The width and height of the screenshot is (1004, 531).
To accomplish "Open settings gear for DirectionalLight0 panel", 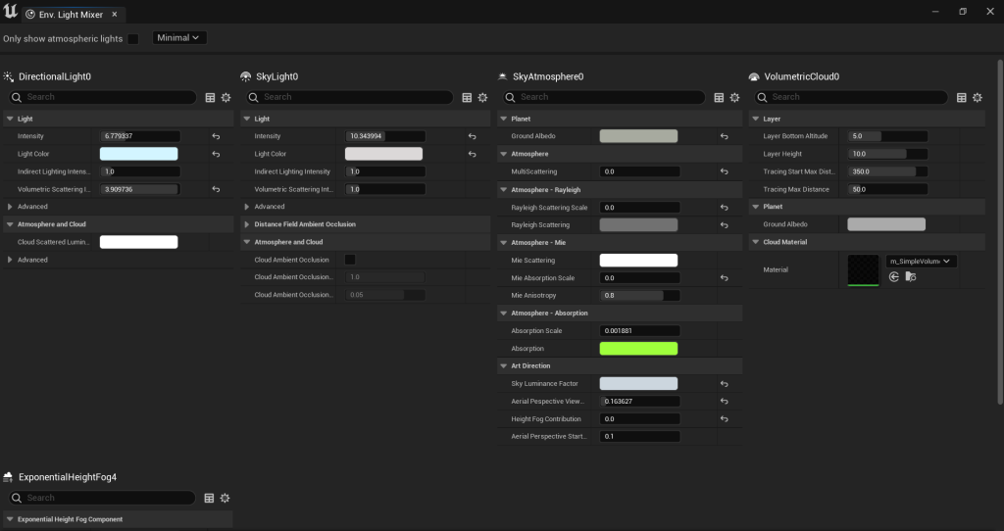I will tap(226, 97).
